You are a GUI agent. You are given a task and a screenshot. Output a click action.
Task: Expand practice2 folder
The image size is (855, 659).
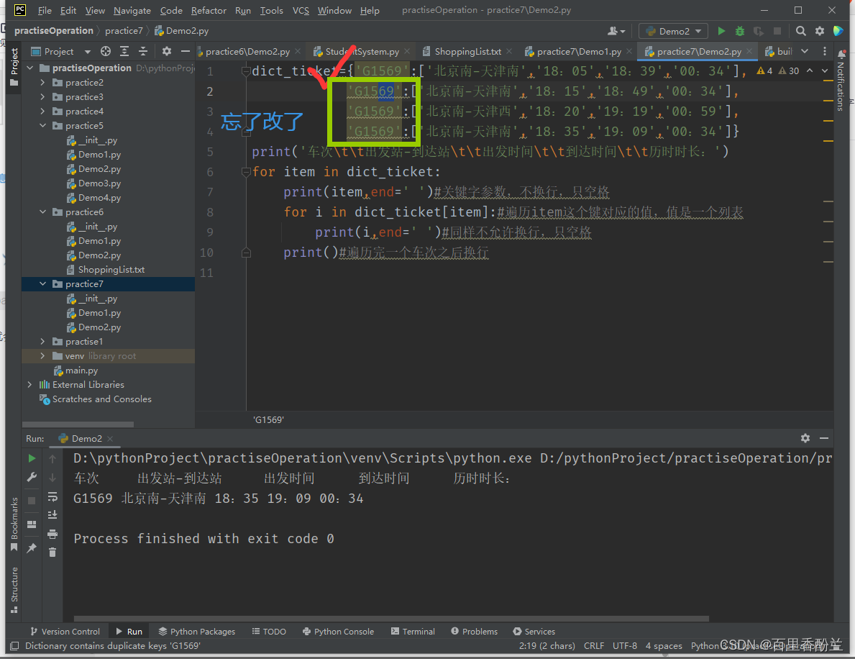click(x=42, y=82)
